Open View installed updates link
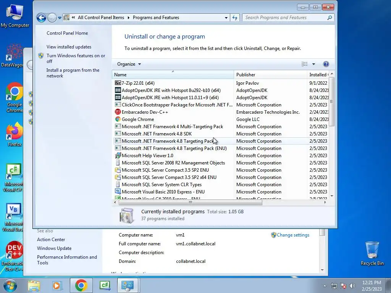The width and height of the screenshot is (391, 293). tap(69, 47)
